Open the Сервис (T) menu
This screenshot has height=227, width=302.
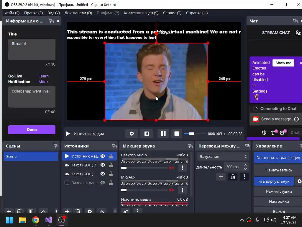[172, 13]
